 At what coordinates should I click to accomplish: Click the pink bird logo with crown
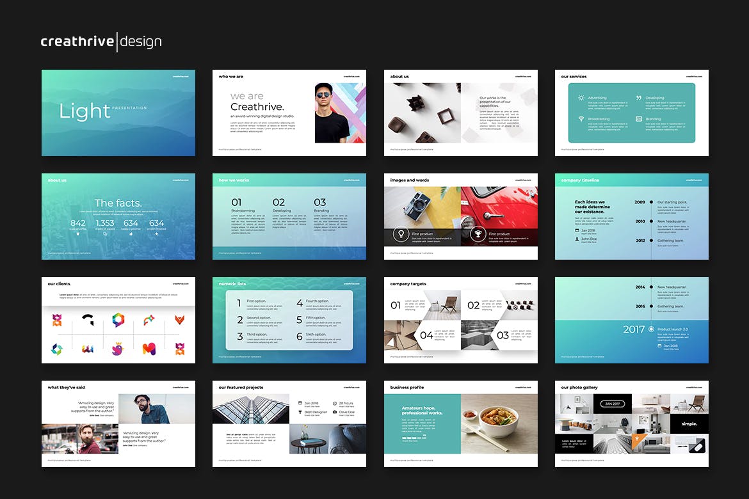coord(118,349)
